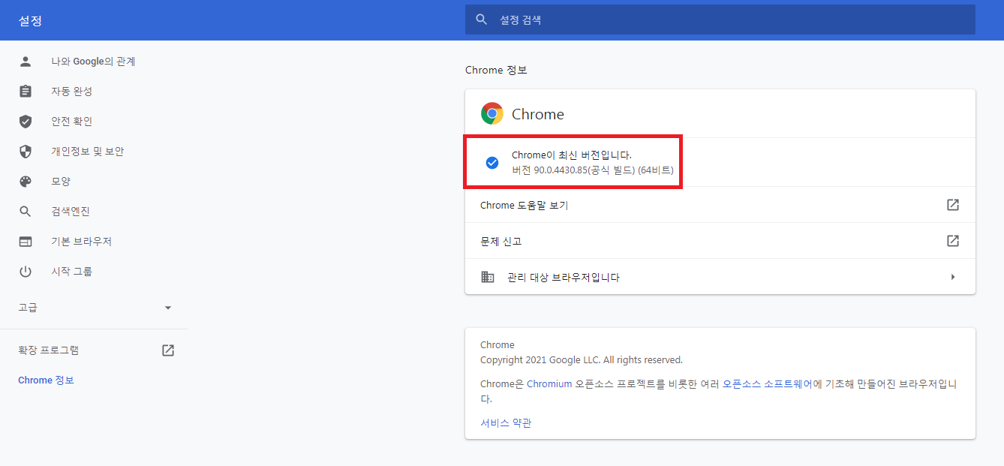Click the palette icon for 모양
The image size is (1004, 466).
pyautogui.click(x=26, y=182)
